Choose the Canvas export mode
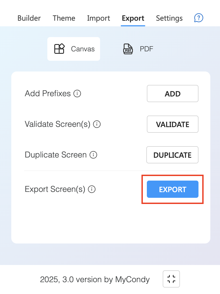 [74, 49]
